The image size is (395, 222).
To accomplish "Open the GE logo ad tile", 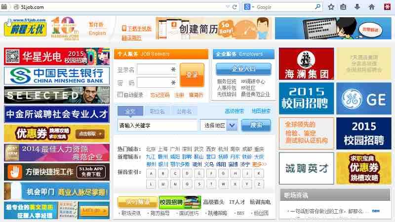I will [364, 99].
